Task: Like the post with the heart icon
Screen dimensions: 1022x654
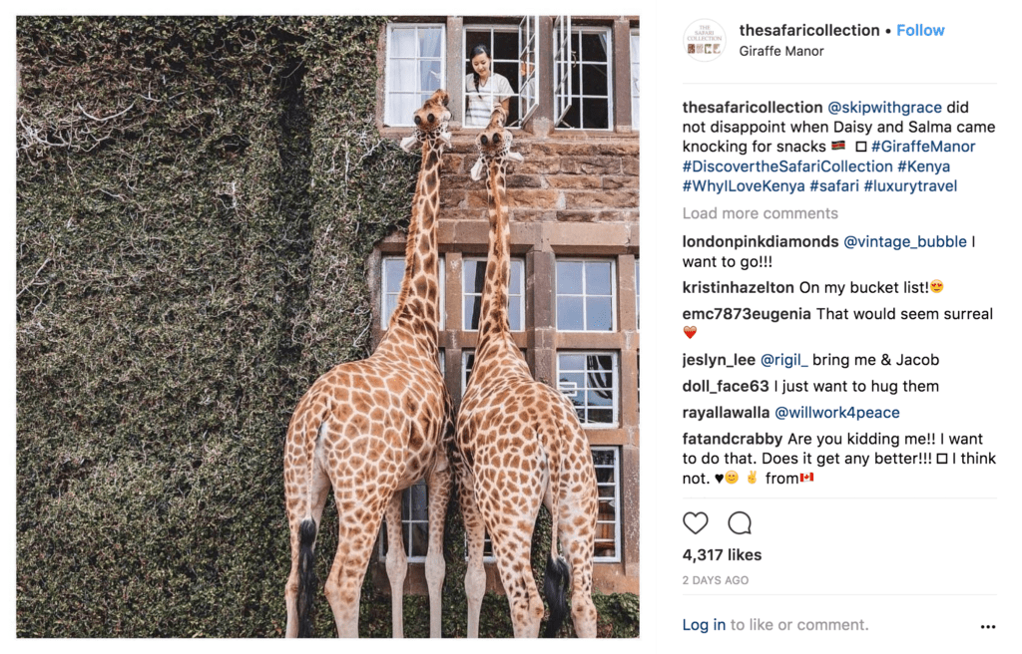Action: (x=696, y=523)
